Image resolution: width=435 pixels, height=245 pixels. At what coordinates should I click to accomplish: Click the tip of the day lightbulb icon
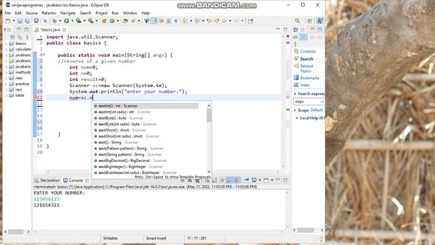click(321, 239)
